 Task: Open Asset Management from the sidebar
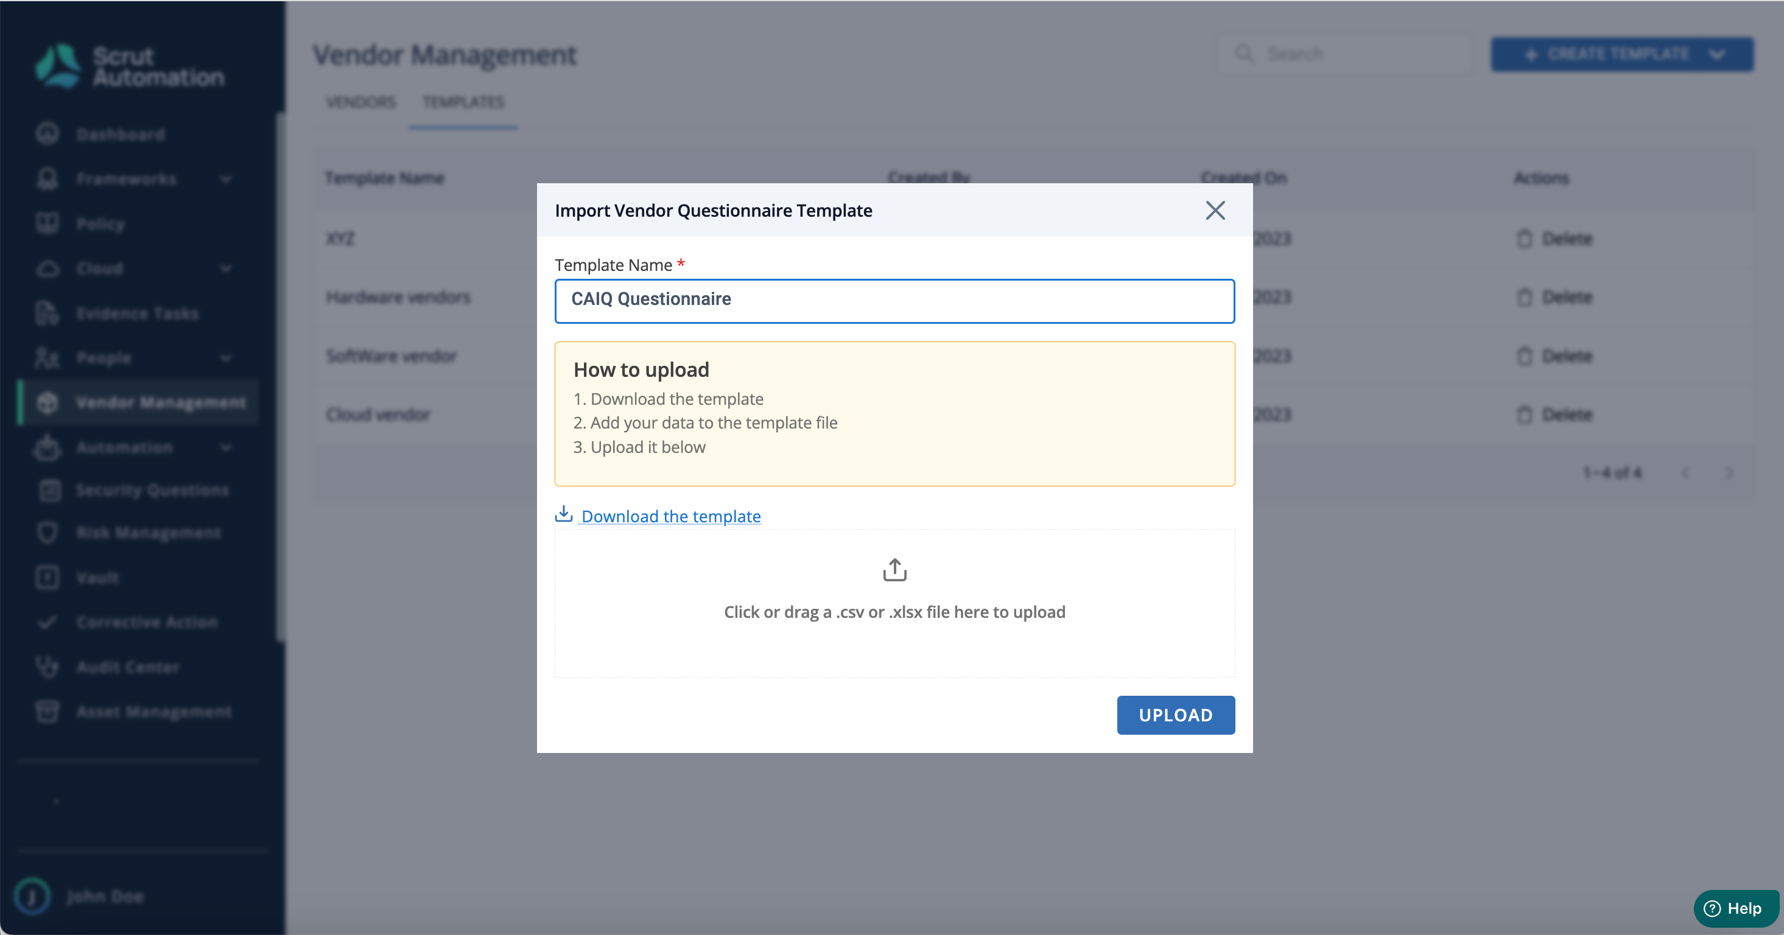[x=154, y=712]
